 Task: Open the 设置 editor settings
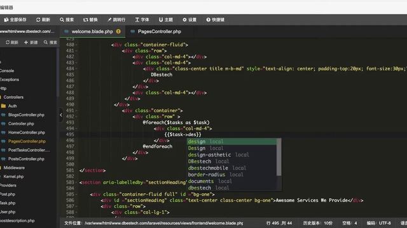pyautogui.click(x=190, y=20)
